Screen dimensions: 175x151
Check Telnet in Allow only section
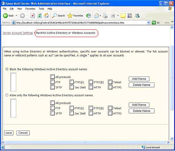pyautogui.click(x=110, y=108)
